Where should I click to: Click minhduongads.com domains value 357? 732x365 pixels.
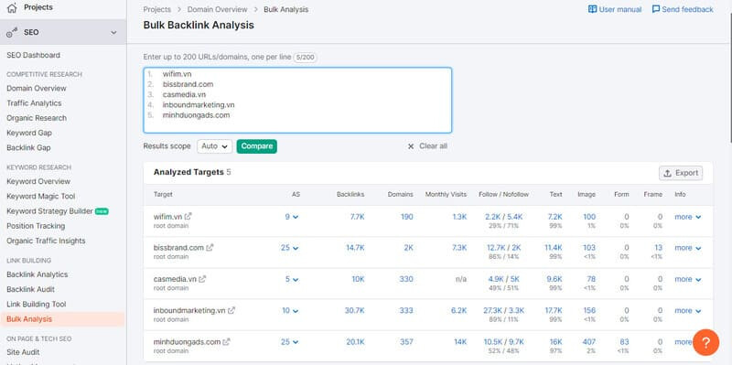pos(406,341)
